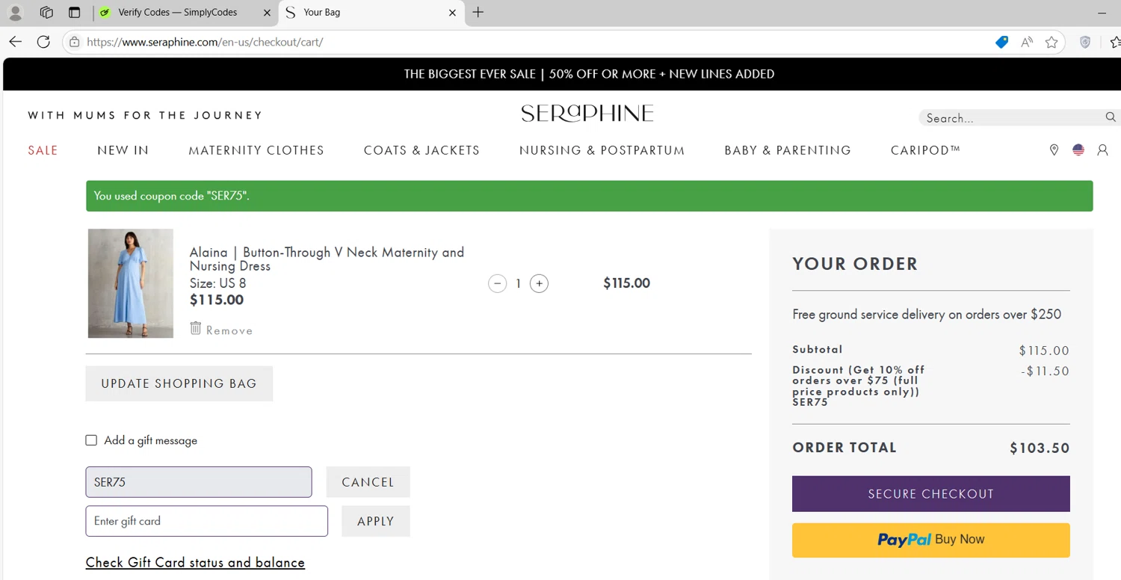1121x580 pixels.
Task: Click free ground service delivery text
Action: (927, 315)
